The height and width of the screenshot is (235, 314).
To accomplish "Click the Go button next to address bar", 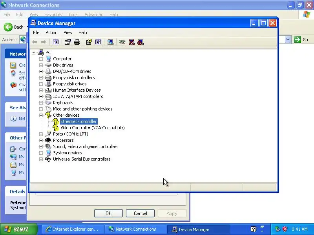I will [x=301, y=40].
